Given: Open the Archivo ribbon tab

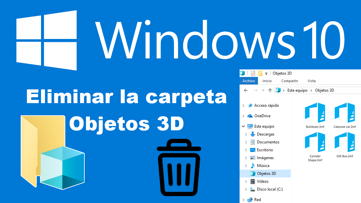Looking at the screenshot, I should point(249,81).
